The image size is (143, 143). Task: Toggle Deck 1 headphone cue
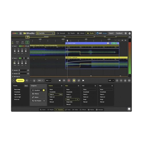28,46
